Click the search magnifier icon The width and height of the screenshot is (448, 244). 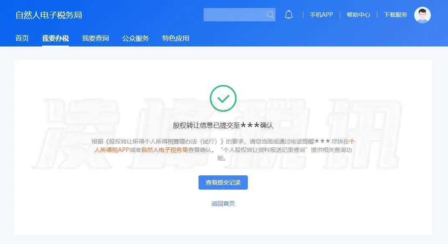click(270, 15)
